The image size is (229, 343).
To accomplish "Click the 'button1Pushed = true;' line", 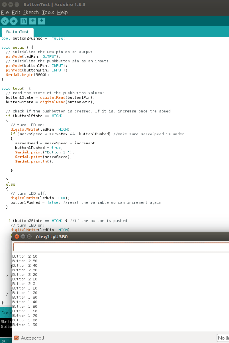I will tap(39, 148).
